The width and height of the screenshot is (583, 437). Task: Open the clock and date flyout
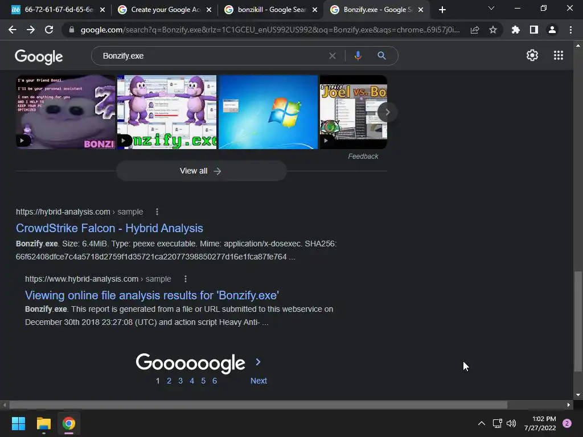[x=540, y=423]
